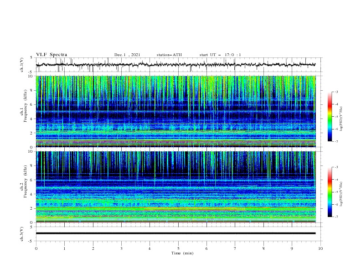Click the flat ch.3 voltage trace
Image resolution: width=361 pixels, height=279 pixels.
[175, 233]
